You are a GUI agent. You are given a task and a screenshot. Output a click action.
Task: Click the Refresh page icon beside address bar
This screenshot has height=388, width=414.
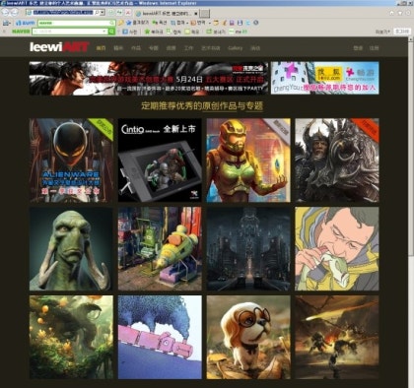(x=119, y=13)
